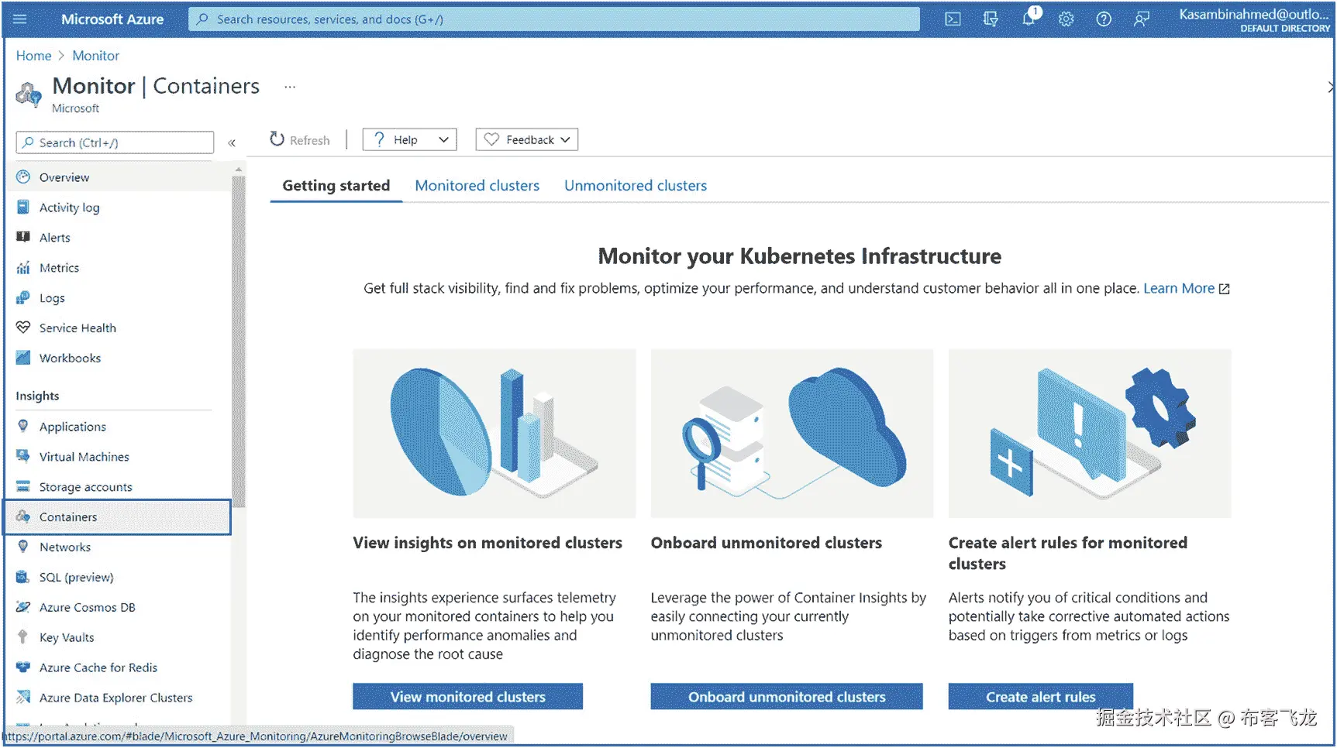This screenshot has width=1337, height=748.
Task: Open the Cloud Shell icon
Action: coord(953,19)
